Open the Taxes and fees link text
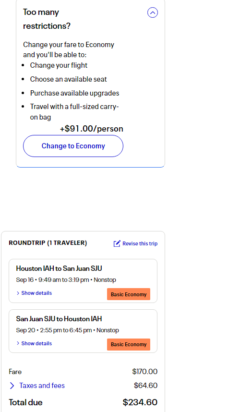The width and height of the screenshot is (240, 412). point(42,386)
